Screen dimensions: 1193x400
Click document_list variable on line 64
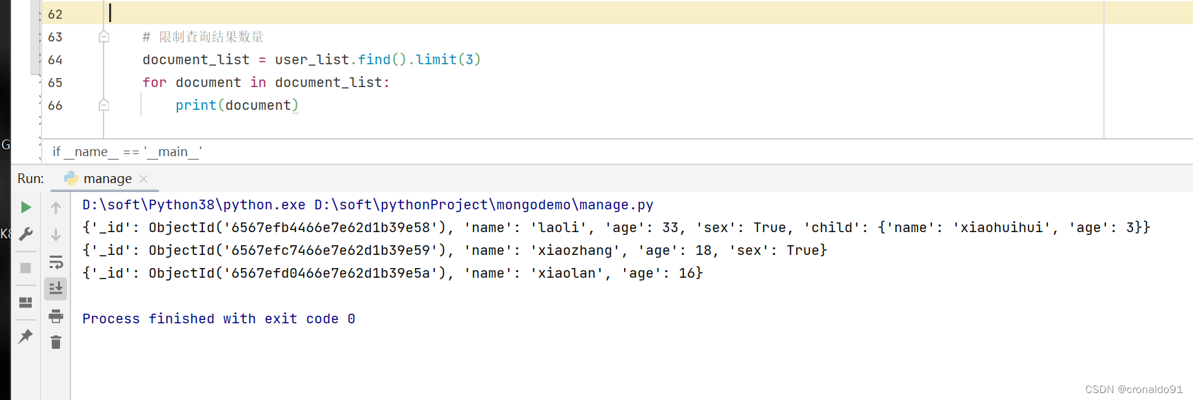pyautogui.click(x=196, y=59)
